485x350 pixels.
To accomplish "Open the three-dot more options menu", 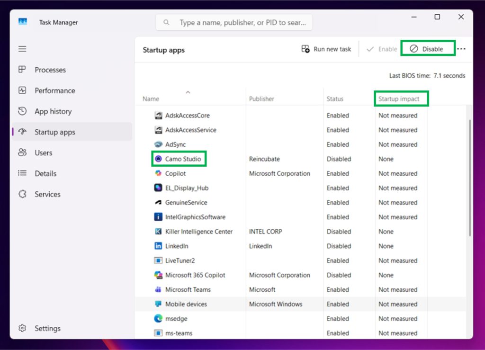I will tap(461, 49).
